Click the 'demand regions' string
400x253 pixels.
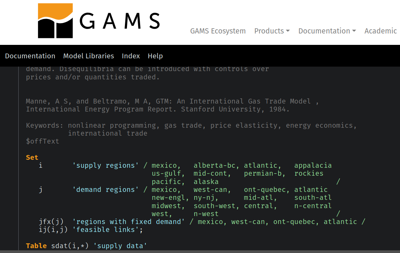[106, 190]
